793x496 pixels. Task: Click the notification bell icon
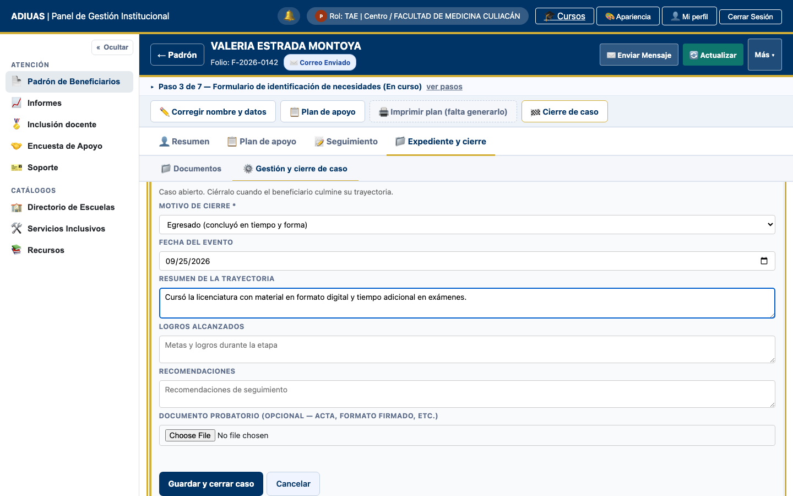pos(289,16)
